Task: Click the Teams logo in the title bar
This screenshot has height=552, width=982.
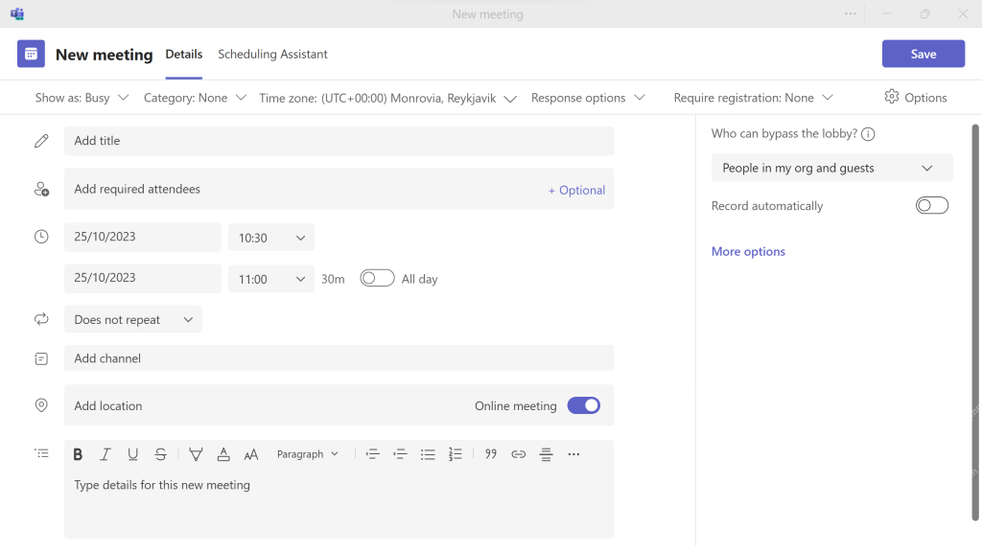Action: [17, 13]
